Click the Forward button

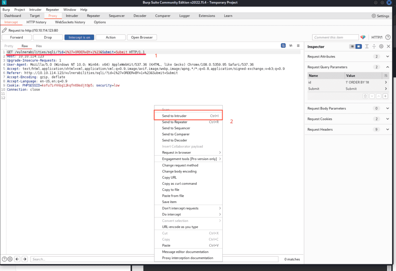click(x=17, y=37)
